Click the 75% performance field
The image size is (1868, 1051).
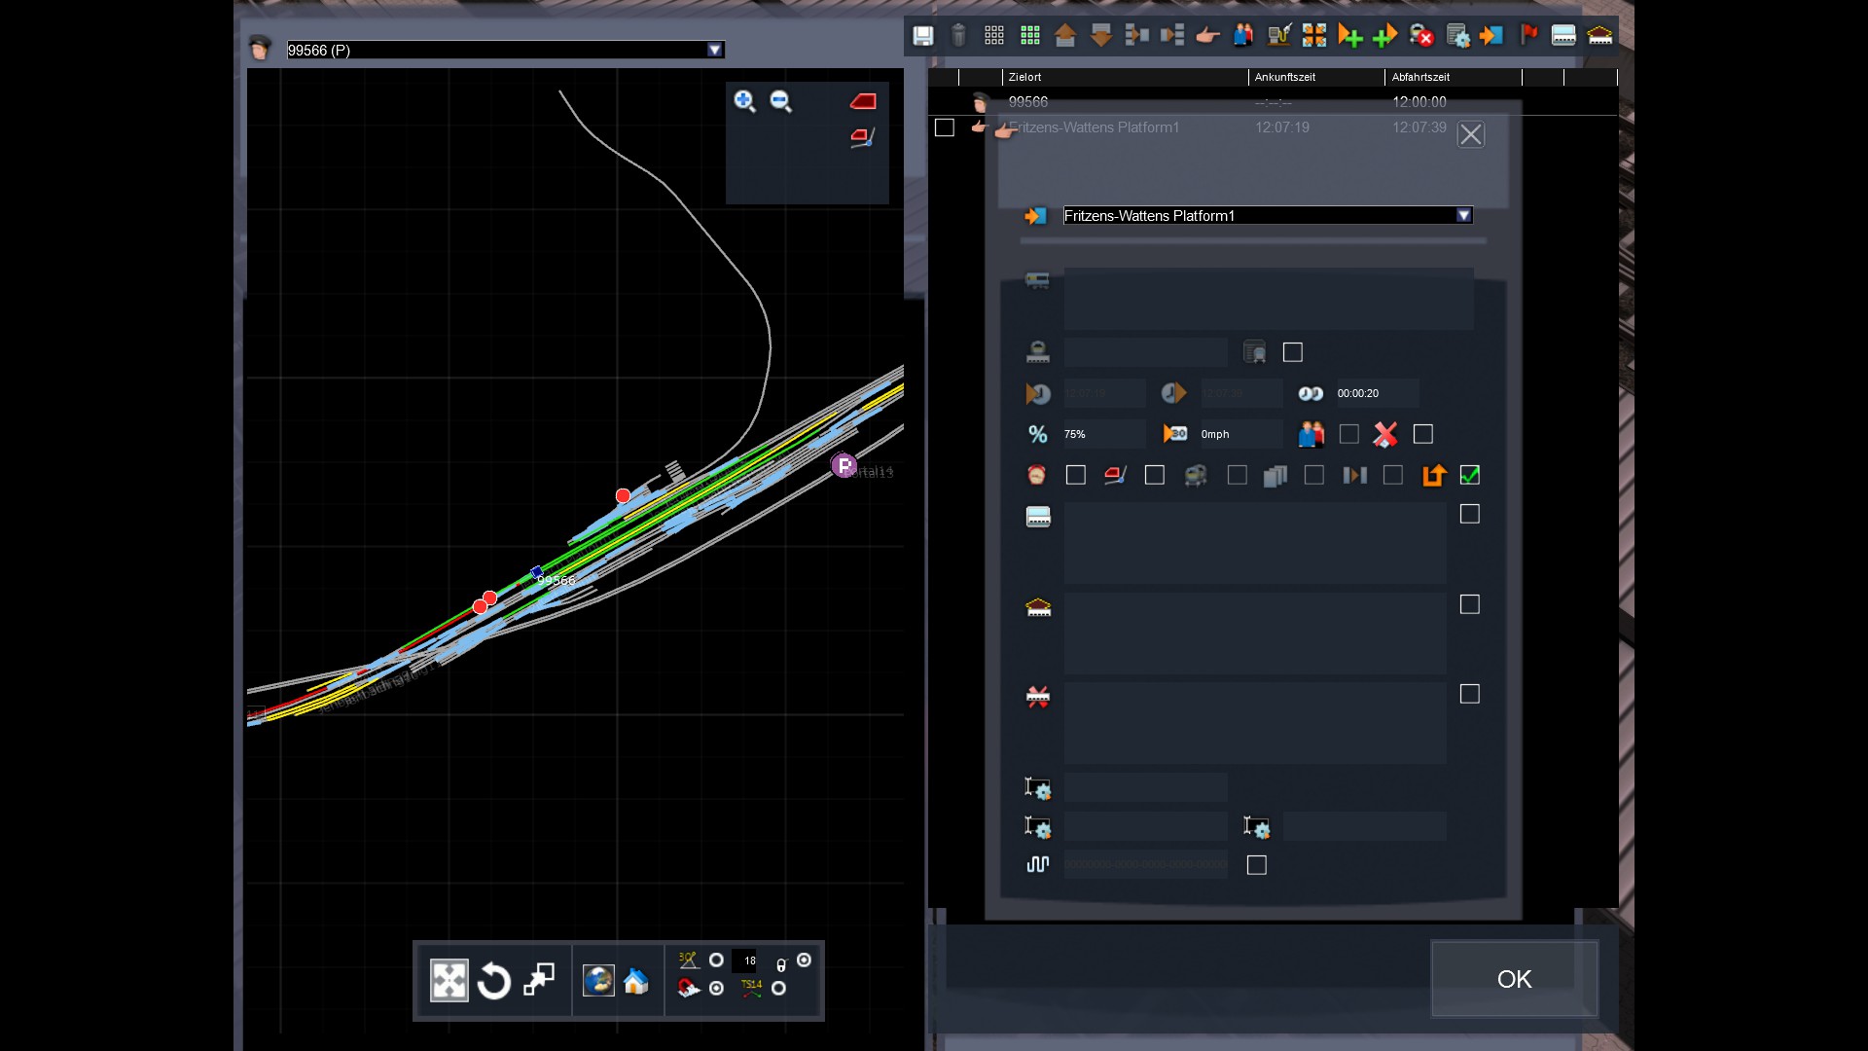1104,434
